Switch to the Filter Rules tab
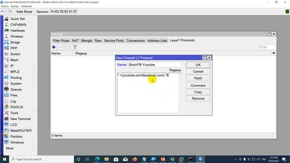Screen dimensions: 290x163 pos(61,41)
